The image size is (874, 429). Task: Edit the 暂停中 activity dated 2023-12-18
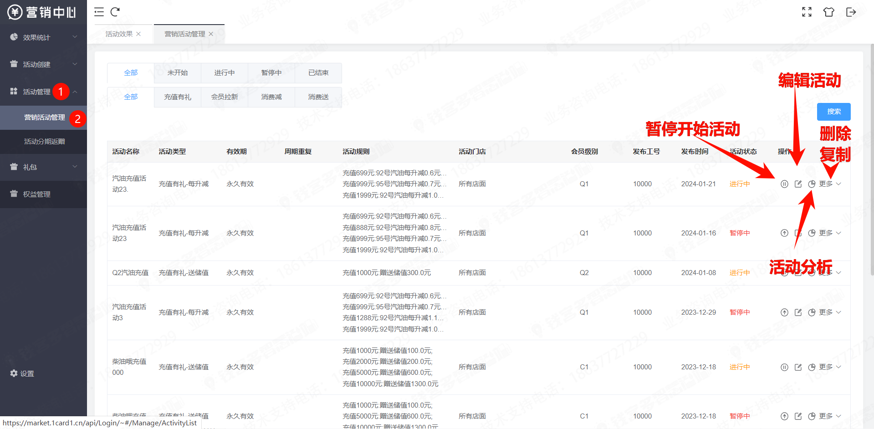coord(798,416)
